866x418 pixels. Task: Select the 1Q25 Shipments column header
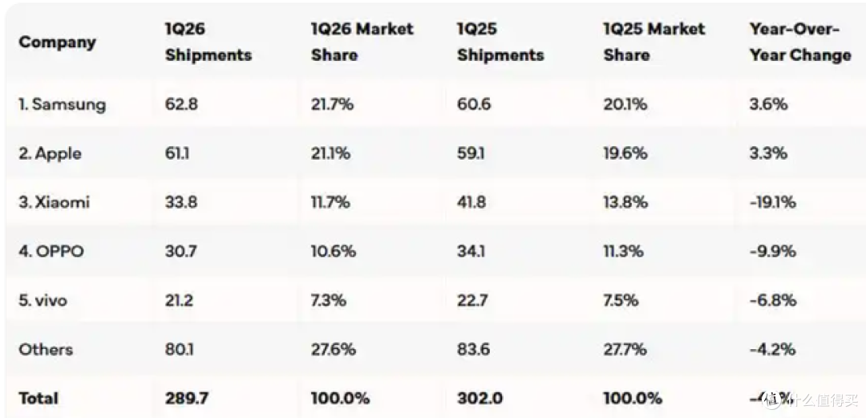500,42
